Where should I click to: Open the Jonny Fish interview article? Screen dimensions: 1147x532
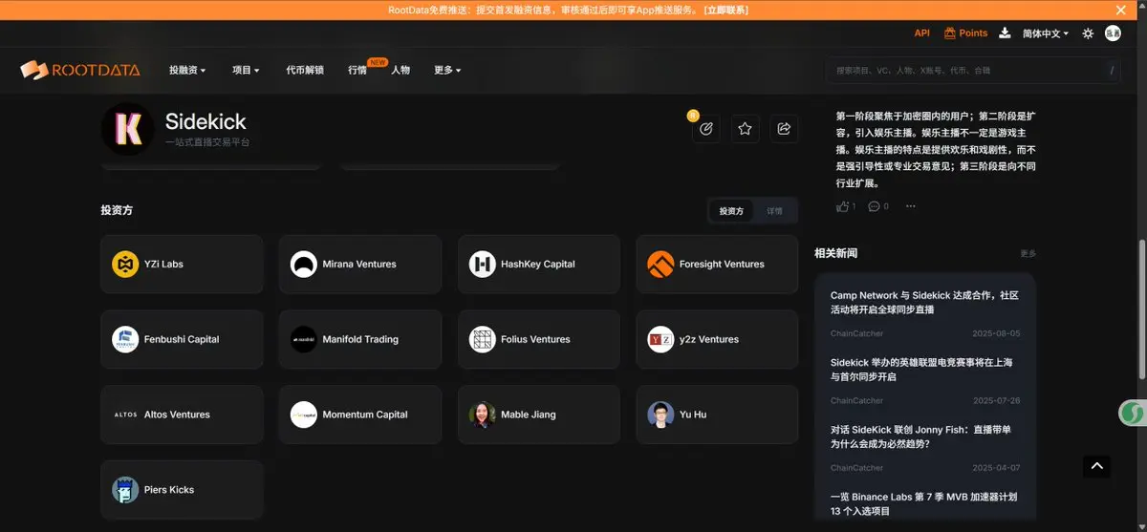coord(920,436)
